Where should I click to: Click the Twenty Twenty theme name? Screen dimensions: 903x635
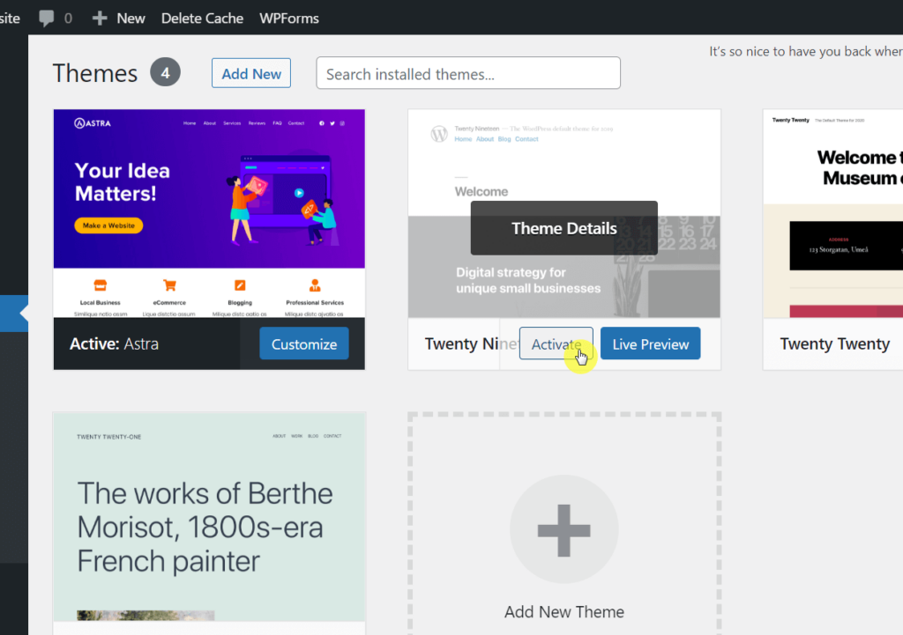coord(835,344)
